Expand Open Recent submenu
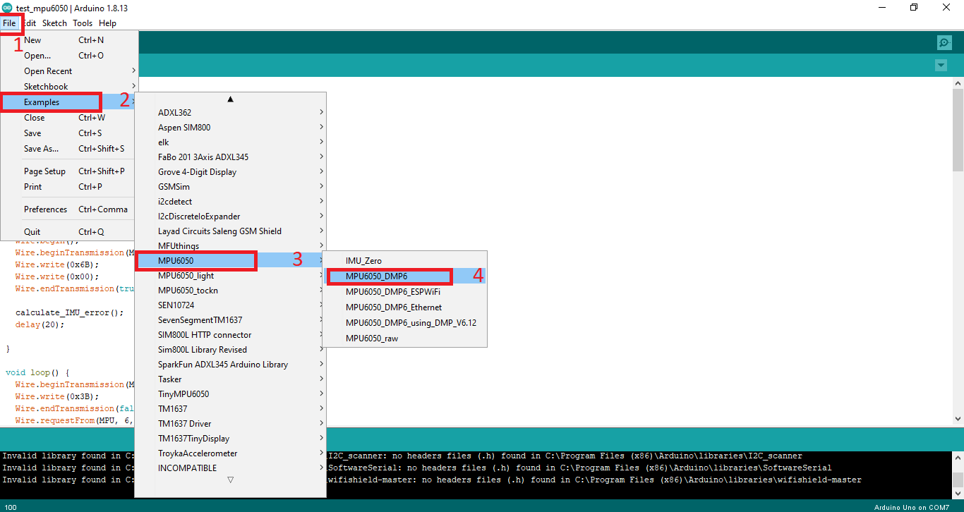 (68, 71)
